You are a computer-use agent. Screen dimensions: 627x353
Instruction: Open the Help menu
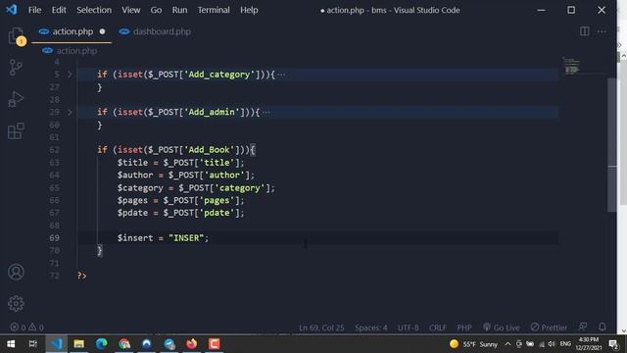(x=249, y=10)
